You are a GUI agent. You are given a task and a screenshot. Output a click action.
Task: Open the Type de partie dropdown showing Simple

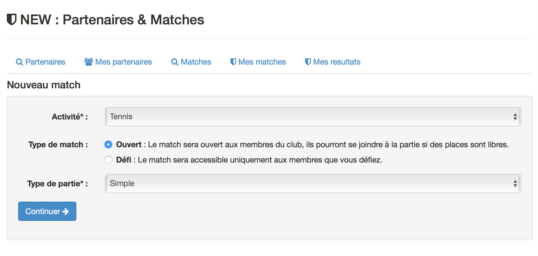pyautogui.click(x=313, y=184)
